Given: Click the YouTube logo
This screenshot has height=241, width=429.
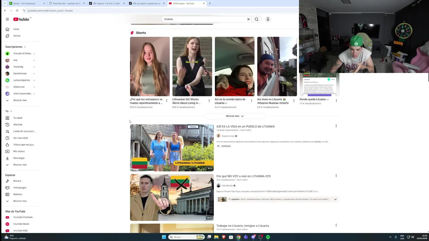Looking at the screenshot, I should 21,19.
